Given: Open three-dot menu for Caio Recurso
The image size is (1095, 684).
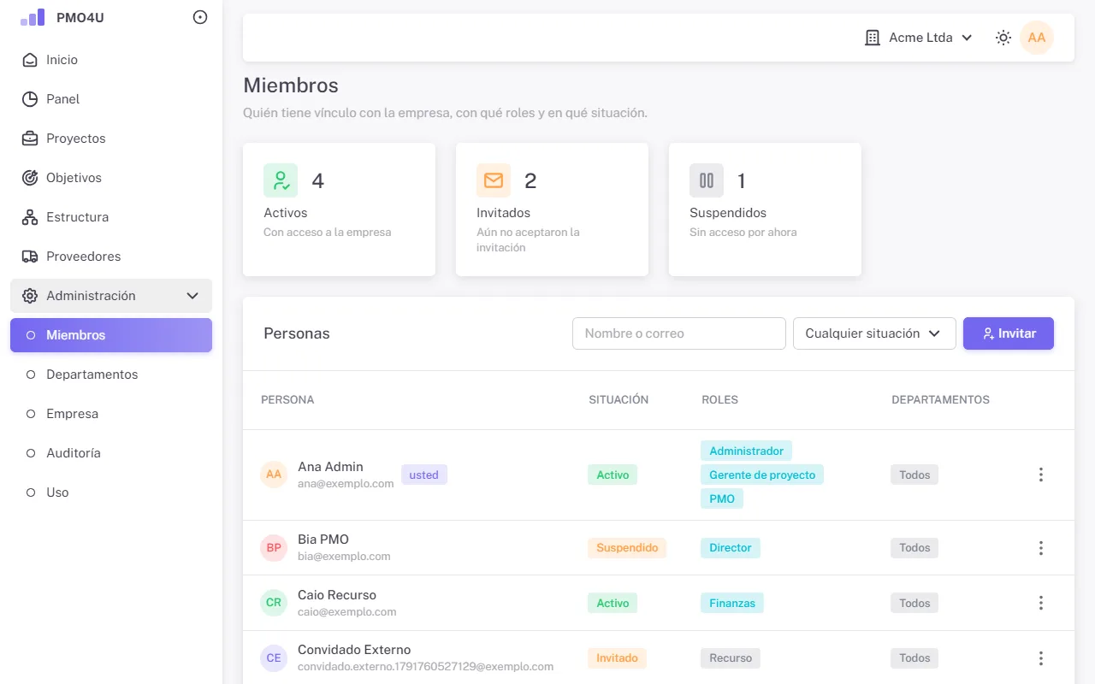Looking at the screenshot, I should [x=1041, y=603].
